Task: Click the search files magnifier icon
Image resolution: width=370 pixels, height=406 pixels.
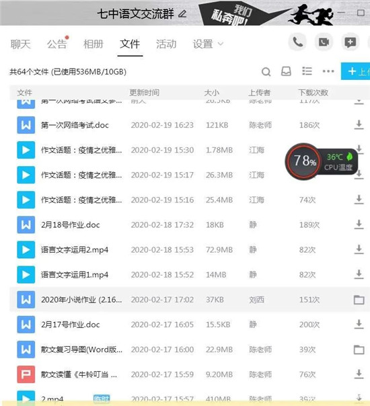Action: [x=266, y=72]
